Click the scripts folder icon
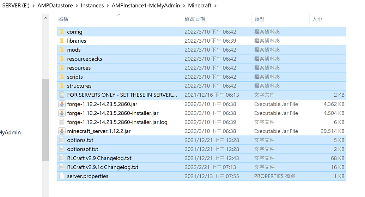 click(x=61, y=77)
